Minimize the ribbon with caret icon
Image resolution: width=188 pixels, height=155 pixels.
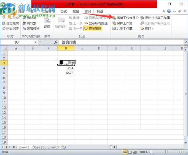(163, 11)
